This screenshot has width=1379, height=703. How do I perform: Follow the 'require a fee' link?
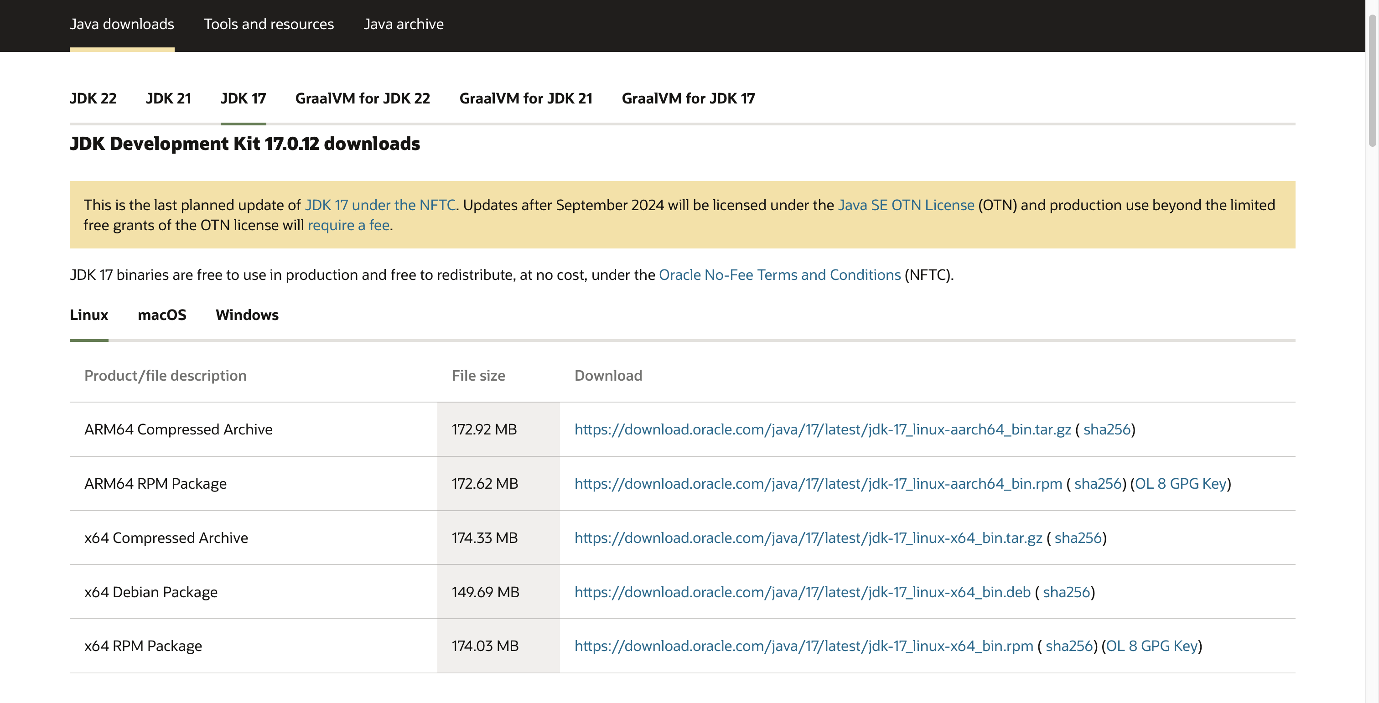(348, 225)
